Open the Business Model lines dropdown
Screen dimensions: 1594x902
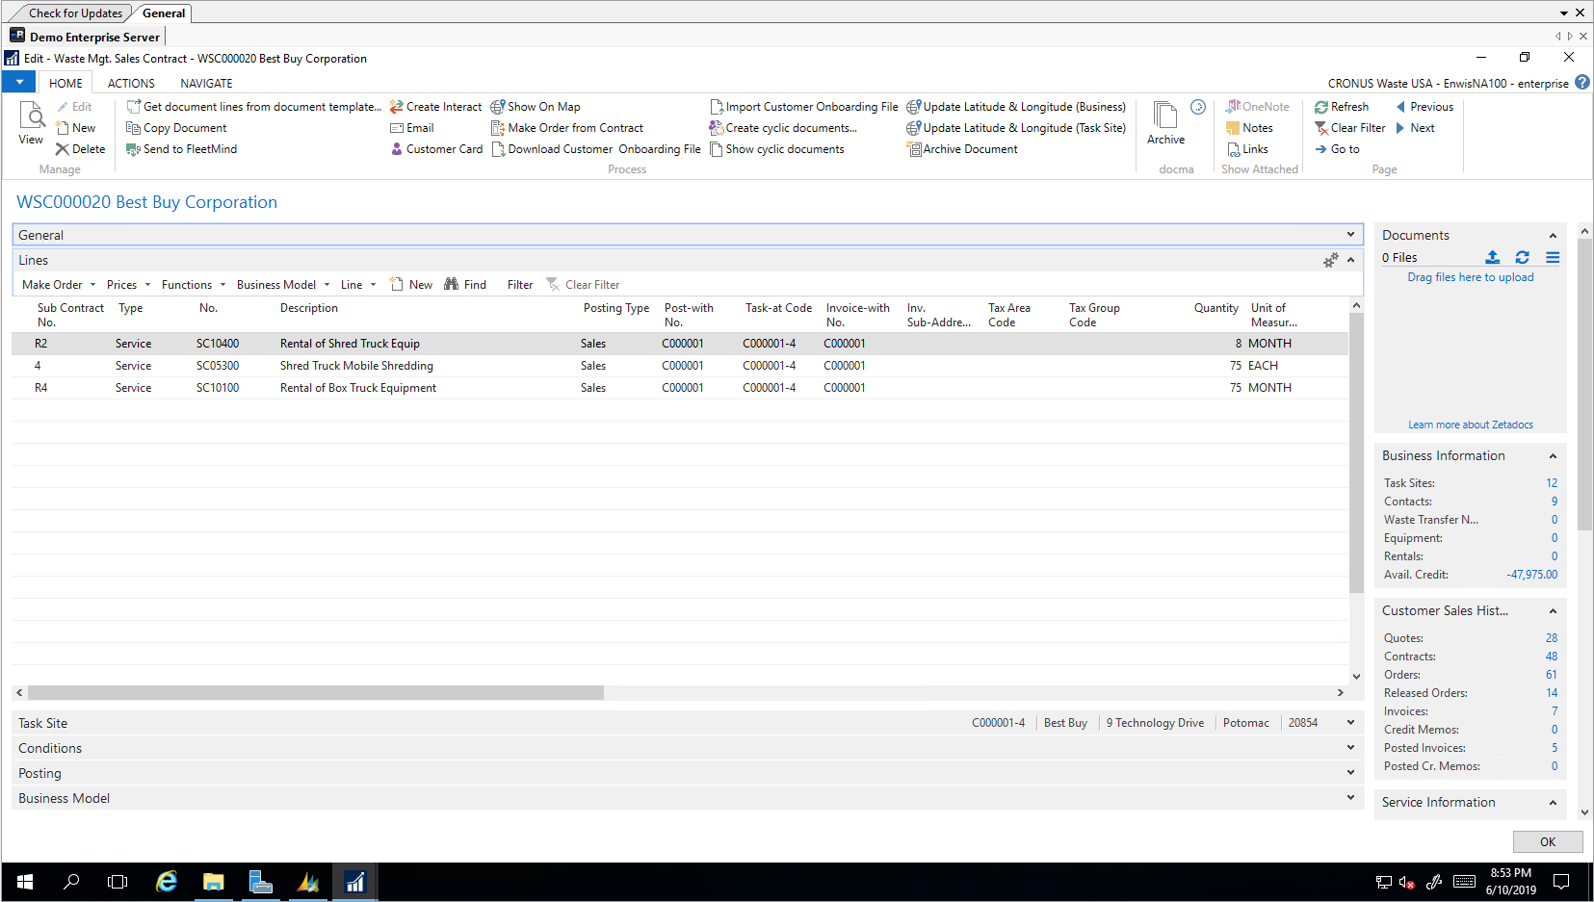point(283,285)
